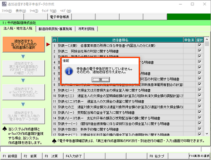Toggle 選択 checkbox for row 2 別表二

(199, 51)
